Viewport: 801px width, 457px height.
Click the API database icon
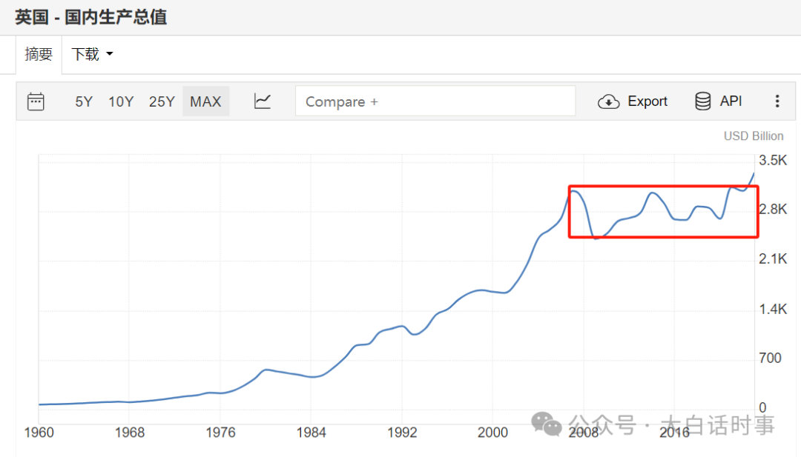tap(702, 101)
